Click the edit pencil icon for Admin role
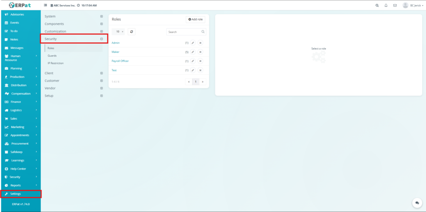426x212 pixels. pos(193,43)
